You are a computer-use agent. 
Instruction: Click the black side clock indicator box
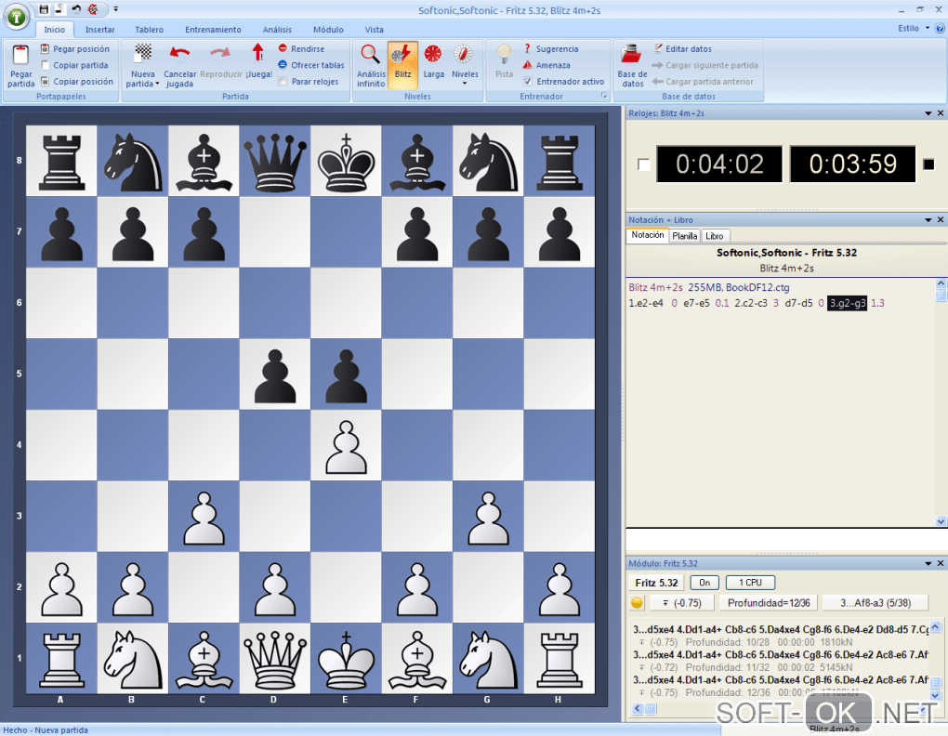929,164
